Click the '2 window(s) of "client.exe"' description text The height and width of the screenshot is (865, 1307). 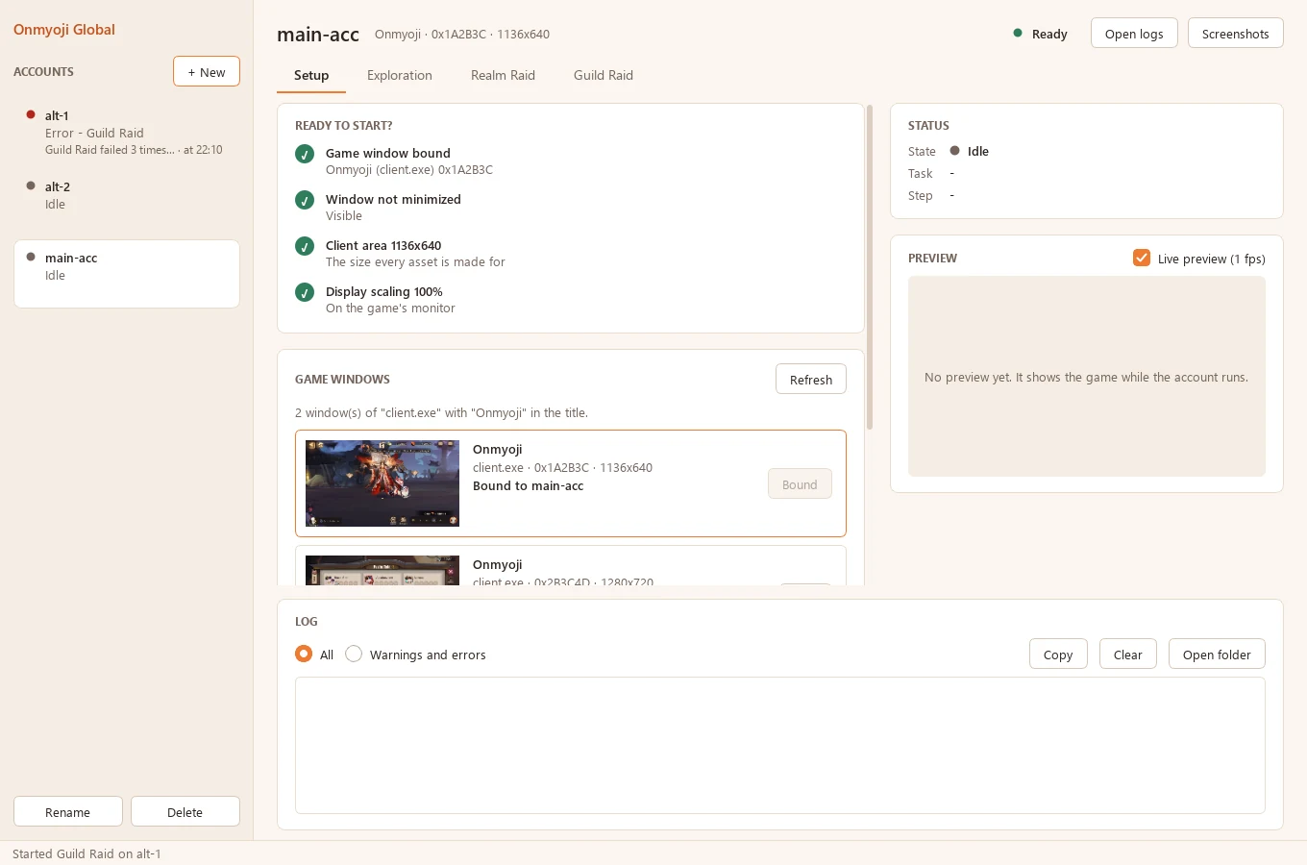[x=441, y=412]
